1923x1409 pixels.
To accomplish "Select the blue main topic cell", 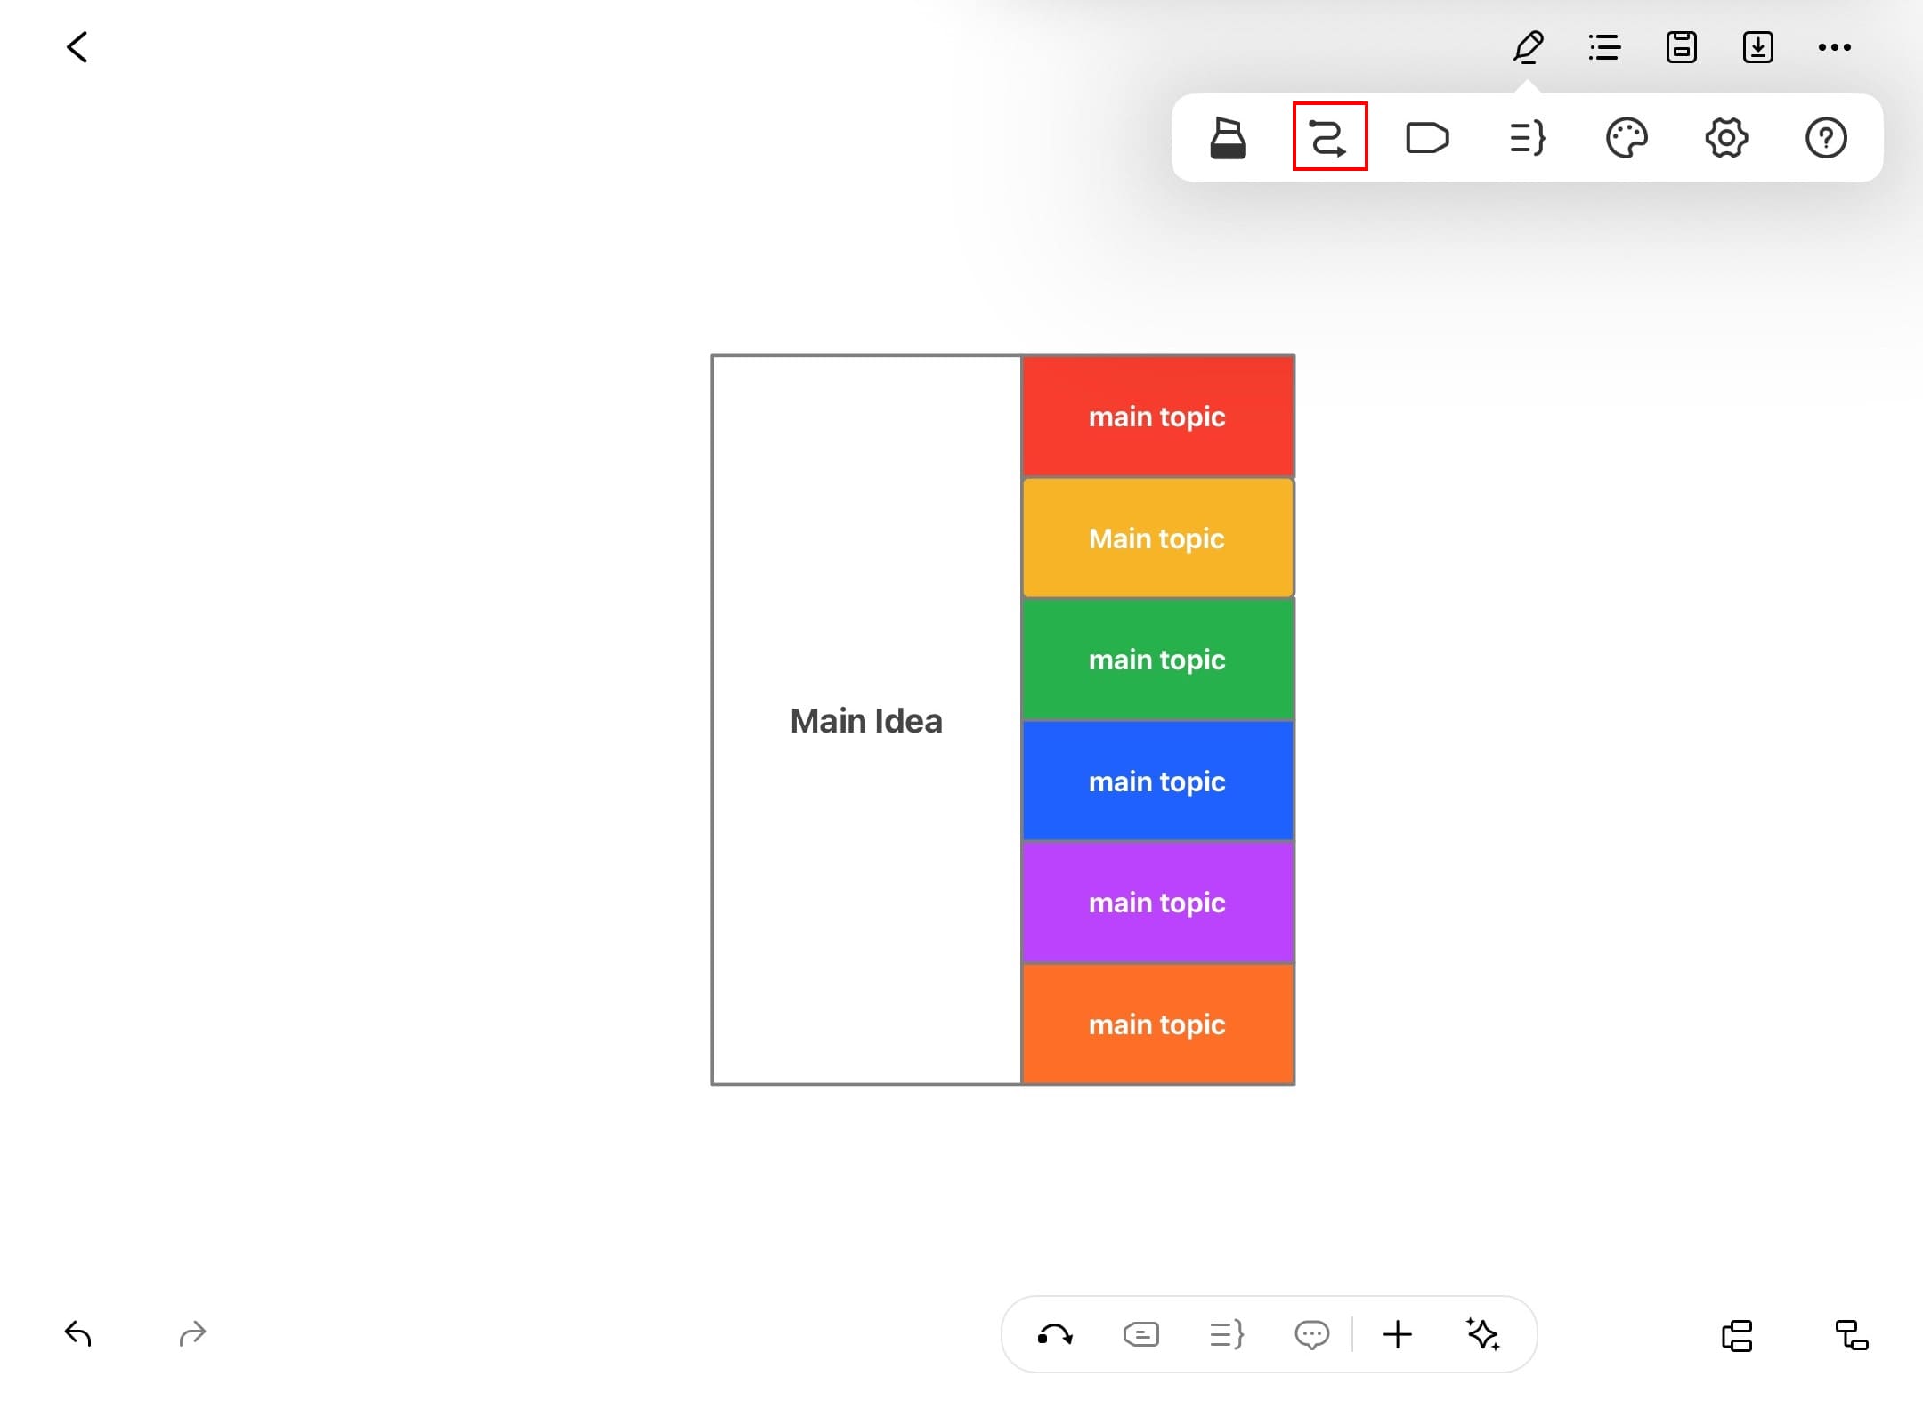I will click(x=1157, y=781).
